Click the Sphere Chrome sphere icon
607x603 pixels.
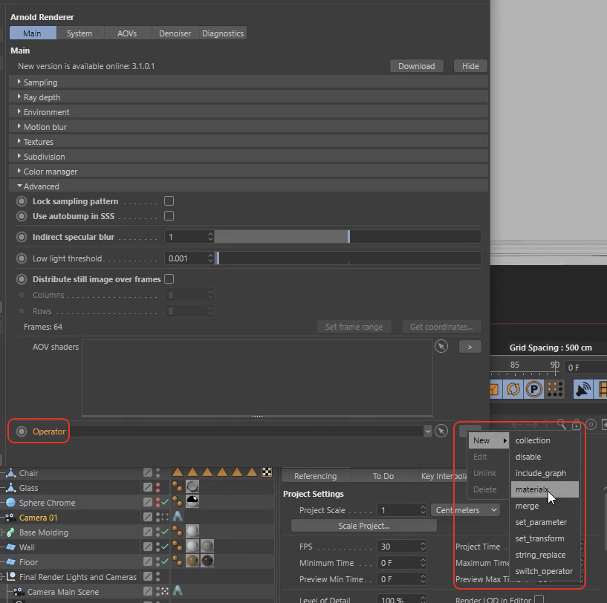(x=11, y=502)
